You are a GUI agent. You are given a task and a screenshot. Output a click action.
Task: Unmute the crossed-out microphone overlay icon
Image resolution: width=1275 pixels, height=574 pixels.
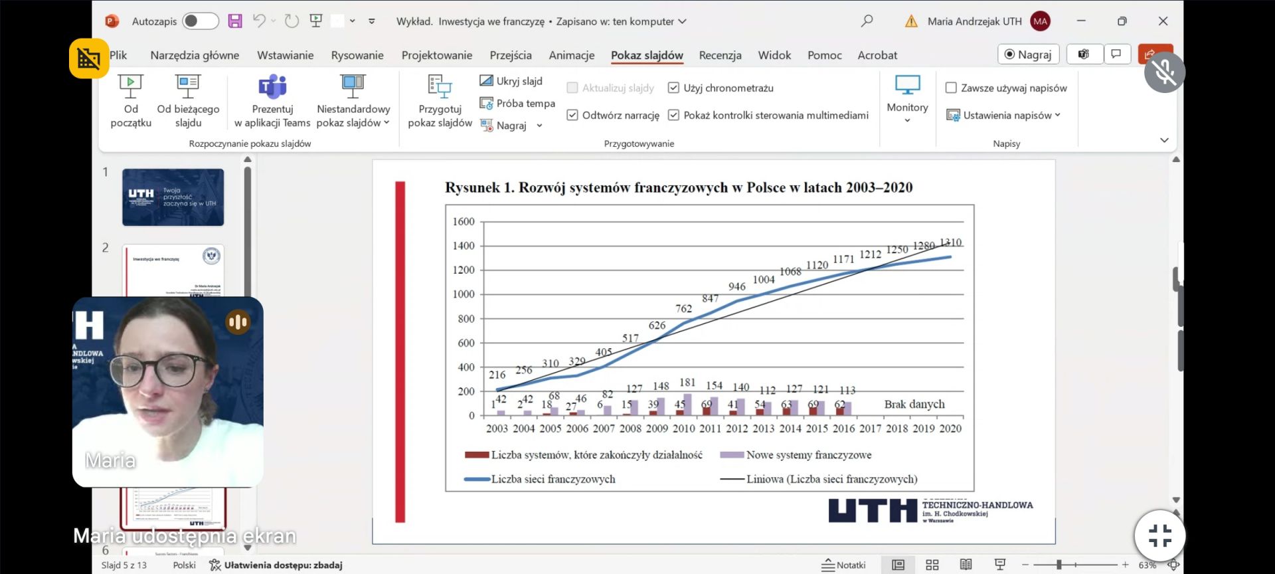(1164, 72)
